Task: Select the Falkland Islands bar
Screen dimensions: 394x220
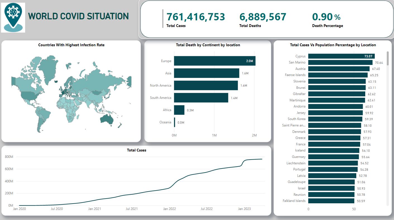Action: 331,201
